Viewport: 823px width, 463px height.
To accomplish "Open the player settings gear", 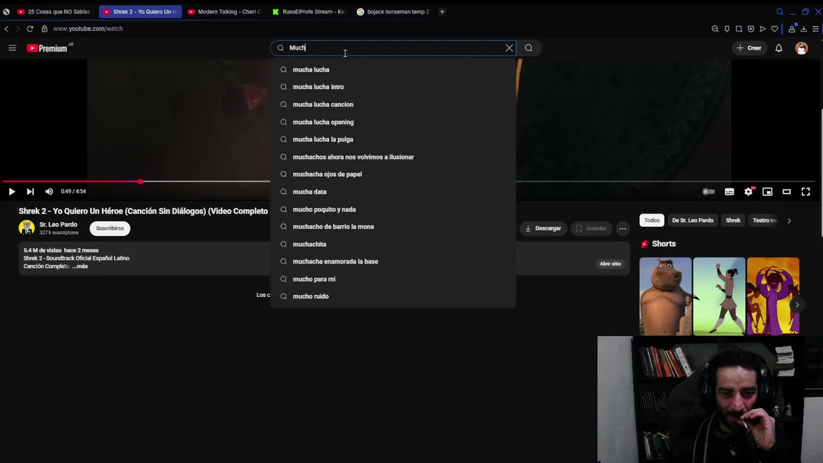I will (748, 192).
